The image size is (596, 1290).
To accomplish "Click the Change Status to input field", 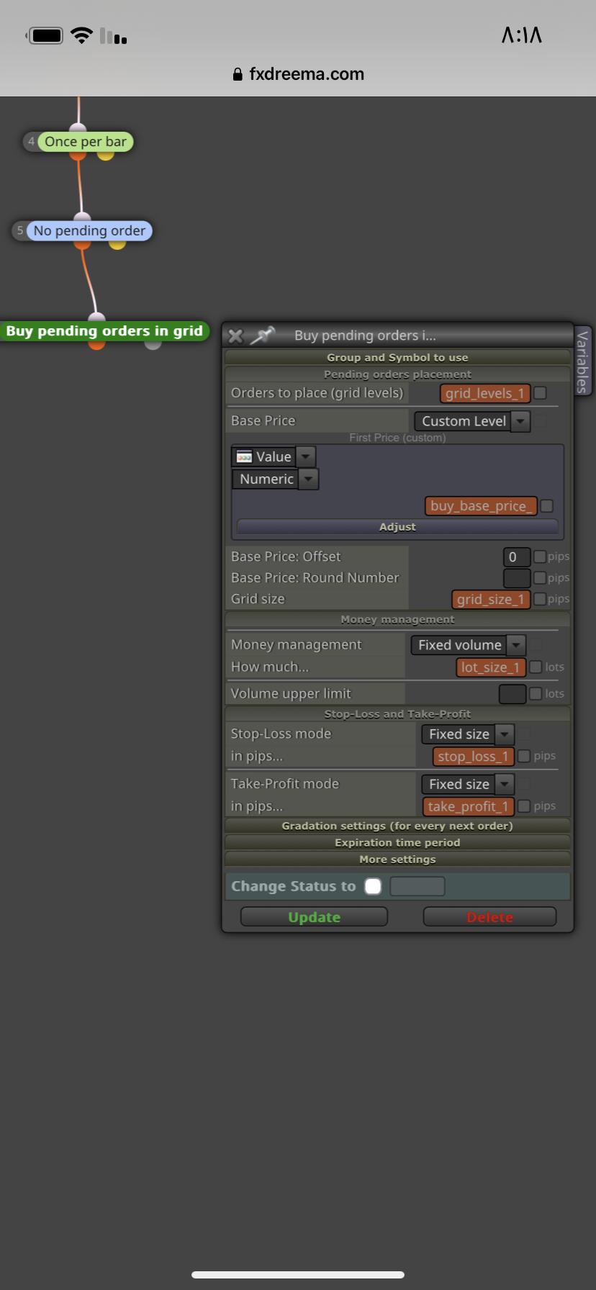I will (x=417, y=886).
